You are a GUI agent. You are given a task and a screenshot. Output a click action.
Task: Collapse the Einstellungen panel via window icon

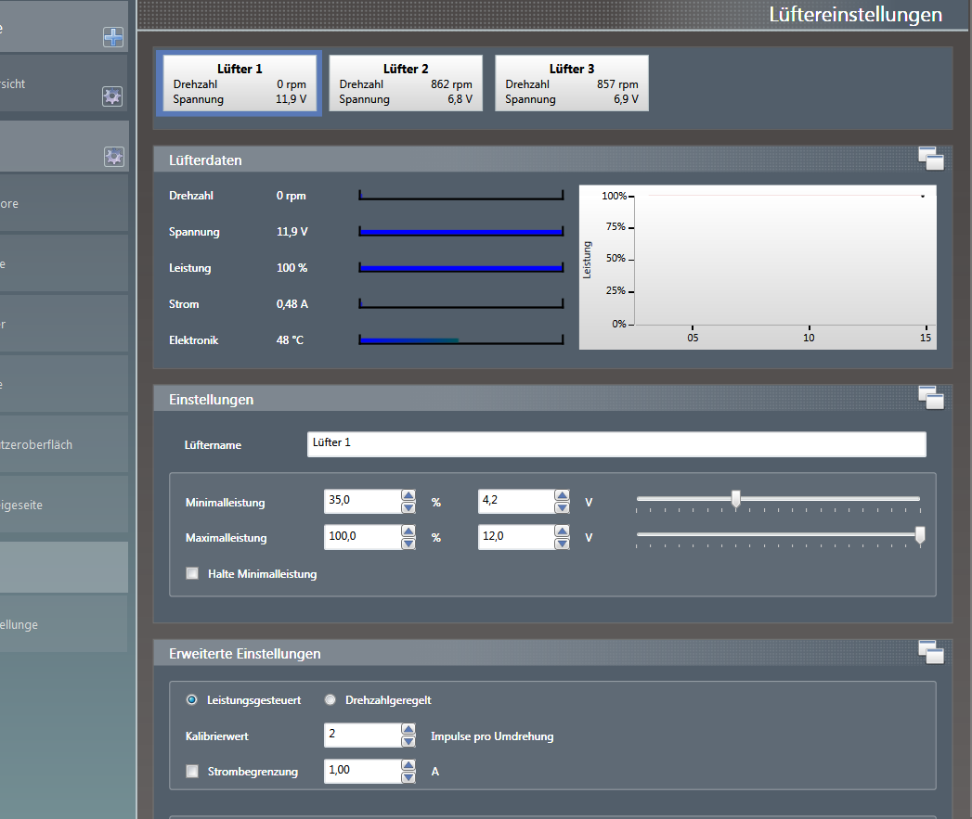tap(931, 398)
